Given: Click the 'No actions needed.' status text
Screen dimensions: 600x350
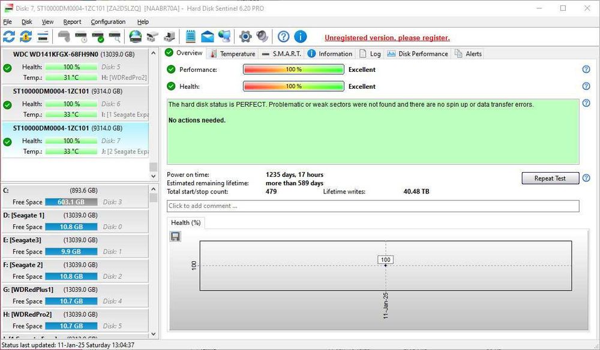Looking at the screenshot, I should (x=197, y=120).
